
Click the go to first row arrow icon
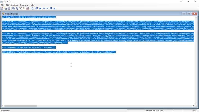37,8
